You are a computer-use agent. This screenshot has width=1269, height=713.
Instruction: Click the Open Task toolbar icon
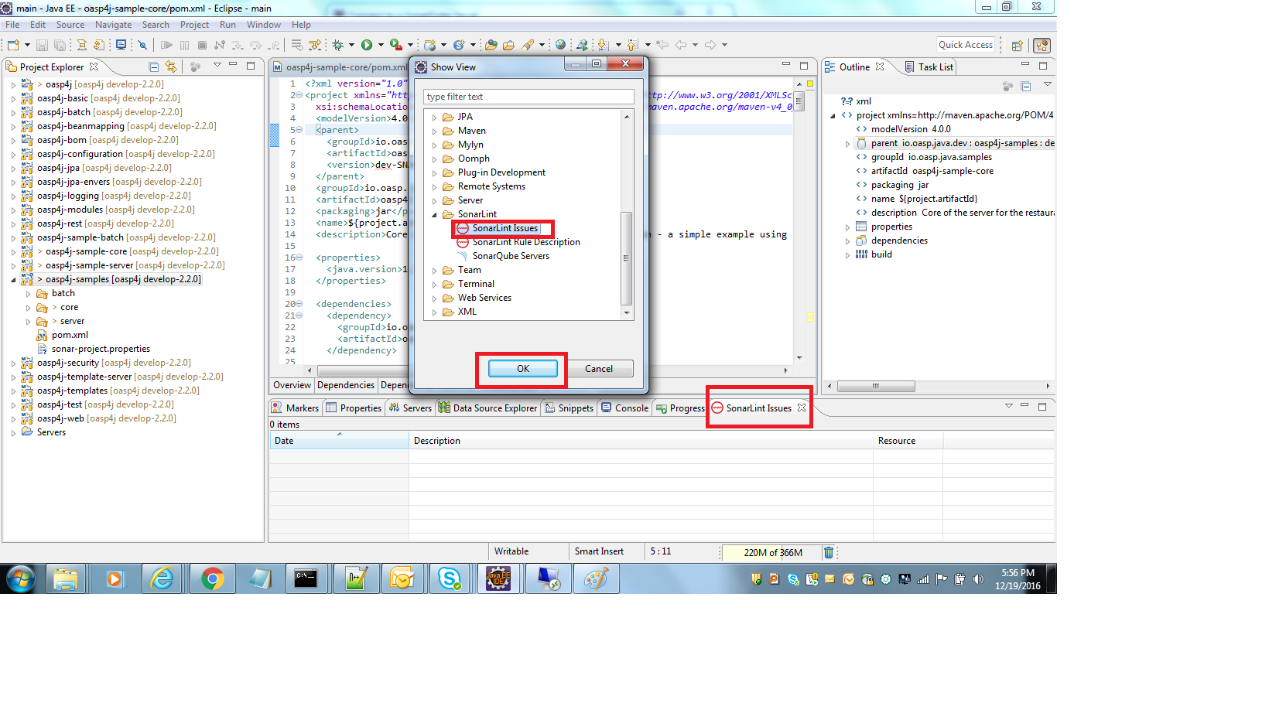click(508, 45)
